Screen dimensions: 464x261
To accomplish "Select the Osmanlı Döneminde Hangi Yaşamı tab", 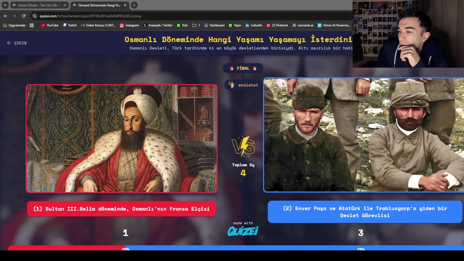I will point(100,5).
